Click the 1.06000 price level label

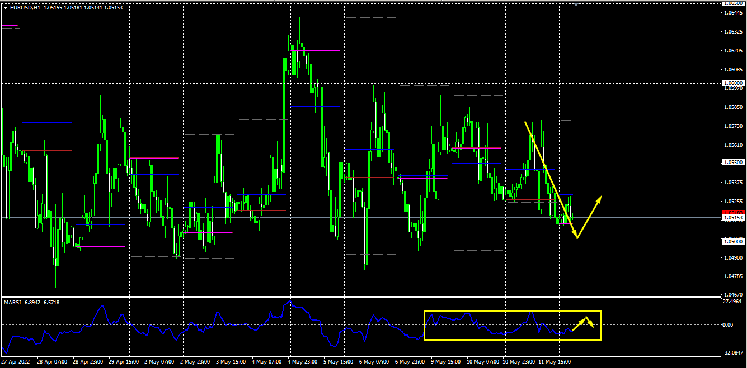733,83
